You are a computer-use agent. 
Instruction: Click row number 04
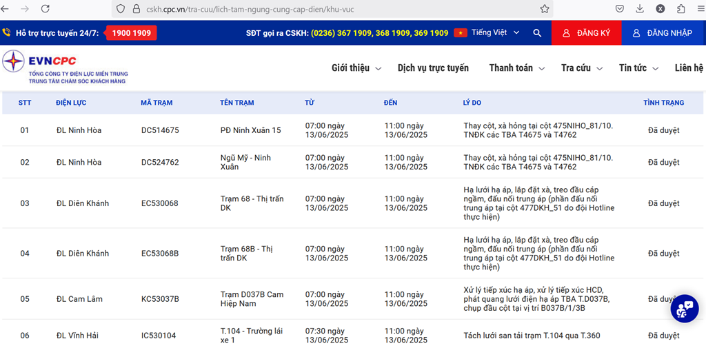tap(24, 253)
